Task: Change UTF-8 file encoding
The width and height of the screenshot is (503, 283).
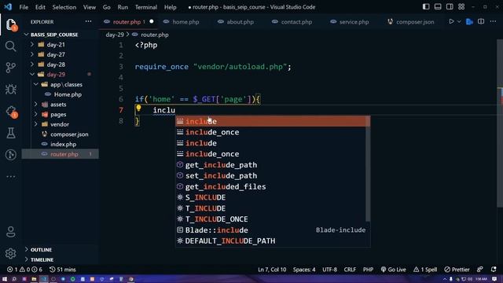Action: 329,270
